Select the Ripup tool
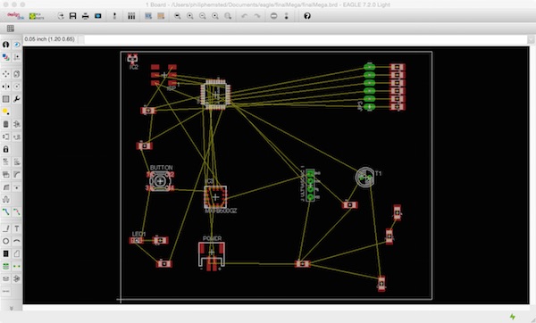The width and height of the screenshot is (536, 323). tap(16, 212)
